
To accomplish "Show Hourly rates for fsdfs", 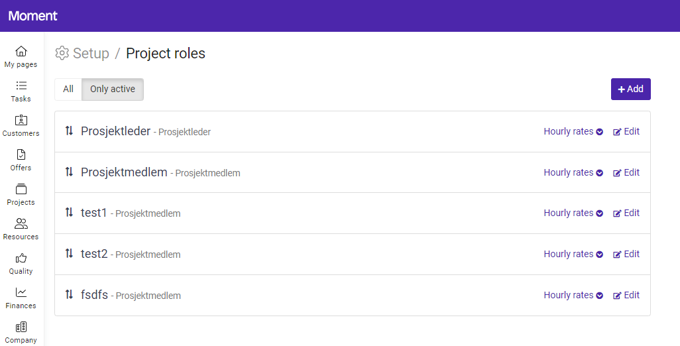I will tap(573, 295).
